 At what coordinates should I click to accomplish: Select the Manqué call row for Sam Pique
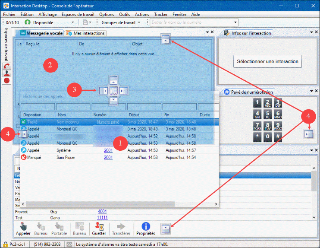65,157
